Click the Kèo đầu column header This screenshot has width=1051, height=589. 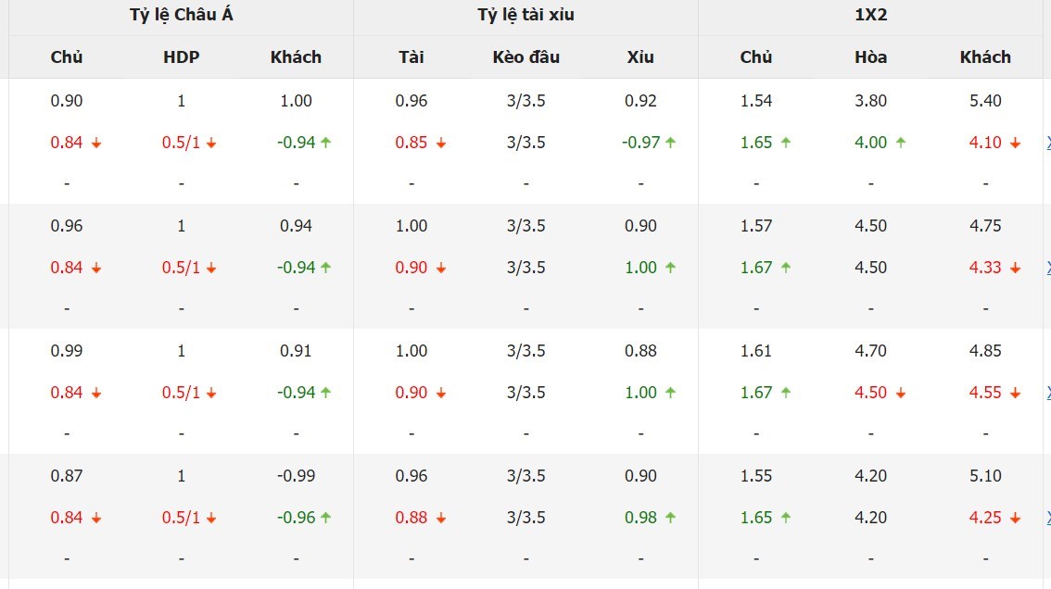tap(525, 57)
